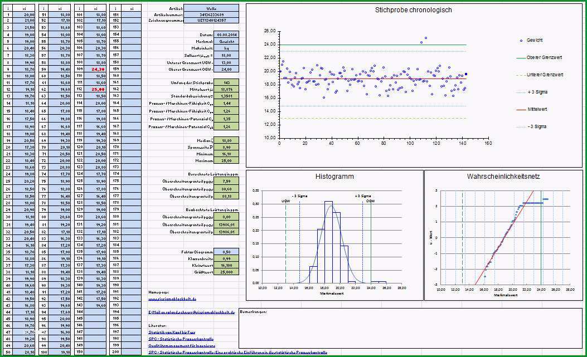Select the Merkmal cell containing 'Gewicht'
This screenshot has width=587, height=357.
[x=226, y=42]
